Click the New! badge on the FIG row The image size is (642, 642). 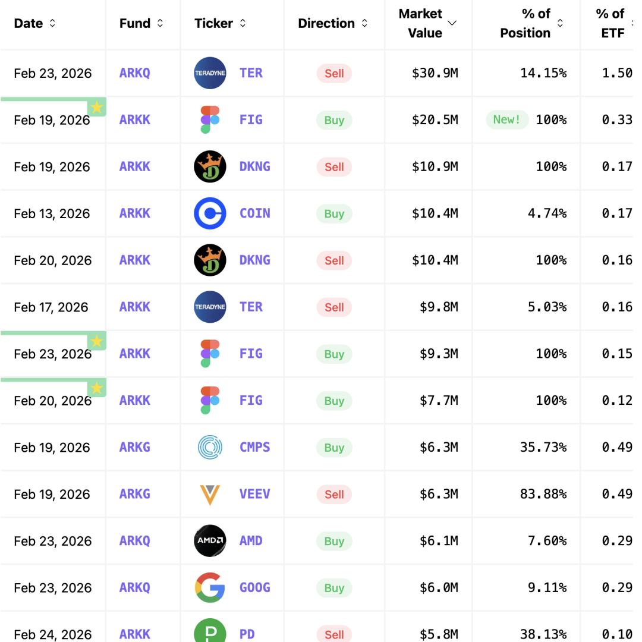[506, 120]
